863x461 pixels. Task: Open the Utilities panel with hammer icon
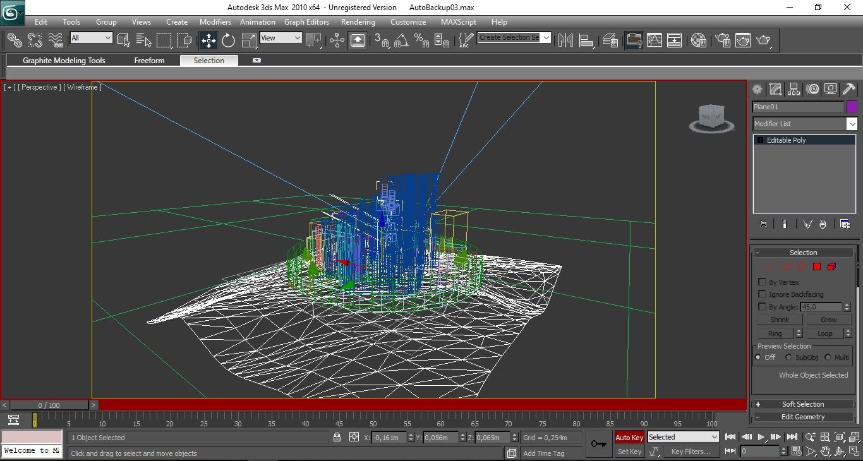(848, 89)
